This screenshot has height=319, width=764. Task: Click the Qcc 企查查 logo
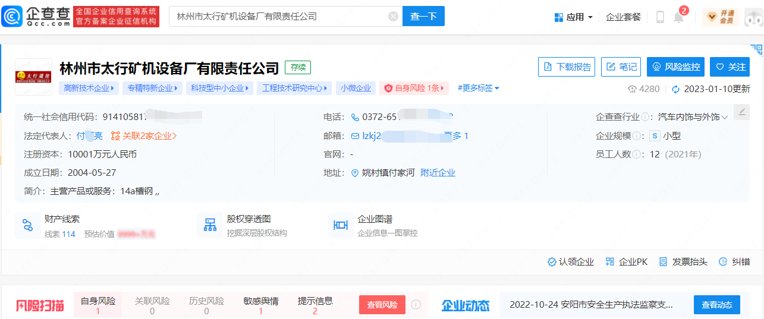point(34,16)
